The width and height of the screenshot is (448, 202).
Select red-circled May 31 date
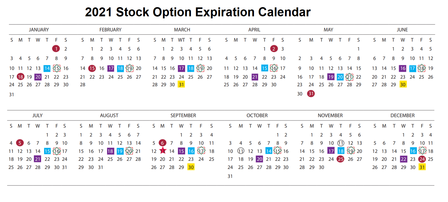[311, 94]
